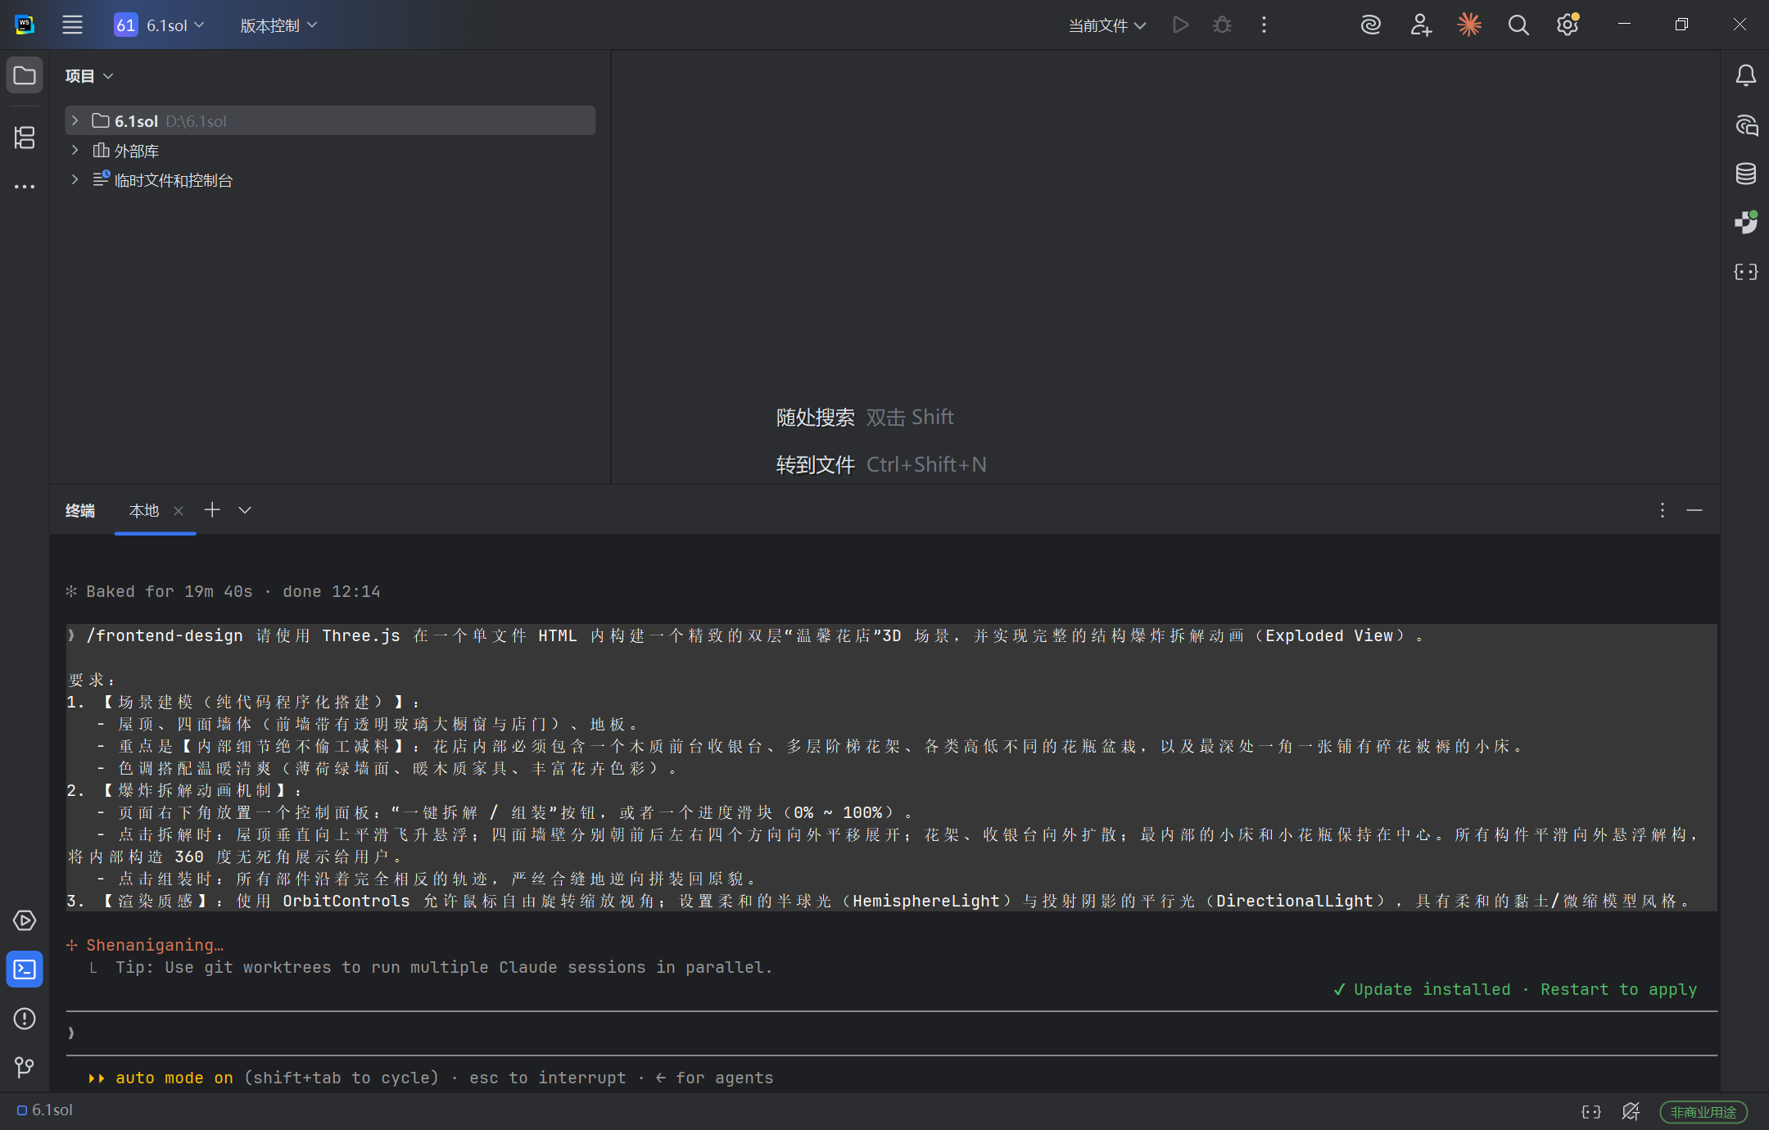Switch to the 本地 terminal tab
1769x1130 pixels.
(144, 510)
